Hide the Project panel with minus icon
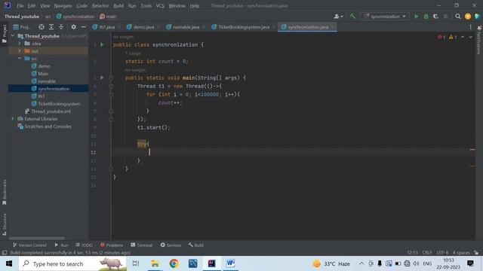The image size is (483, 271). click(x=83, y=27)
